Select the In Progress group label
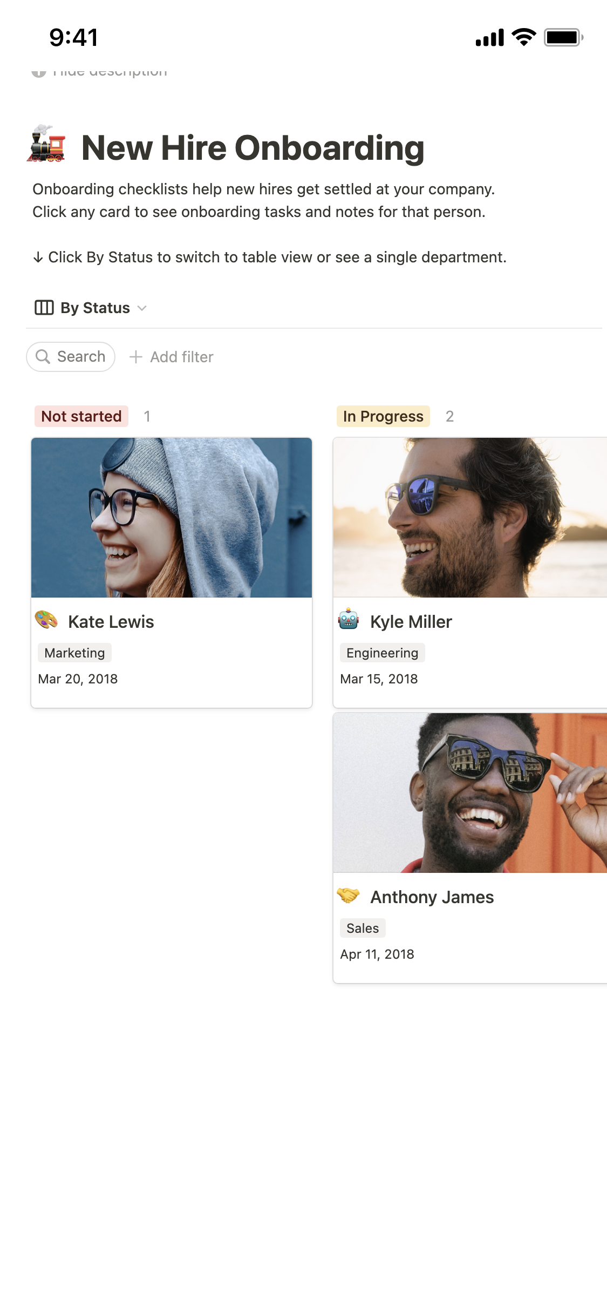This screenshot has width=607, height=1315. (383, 416)
